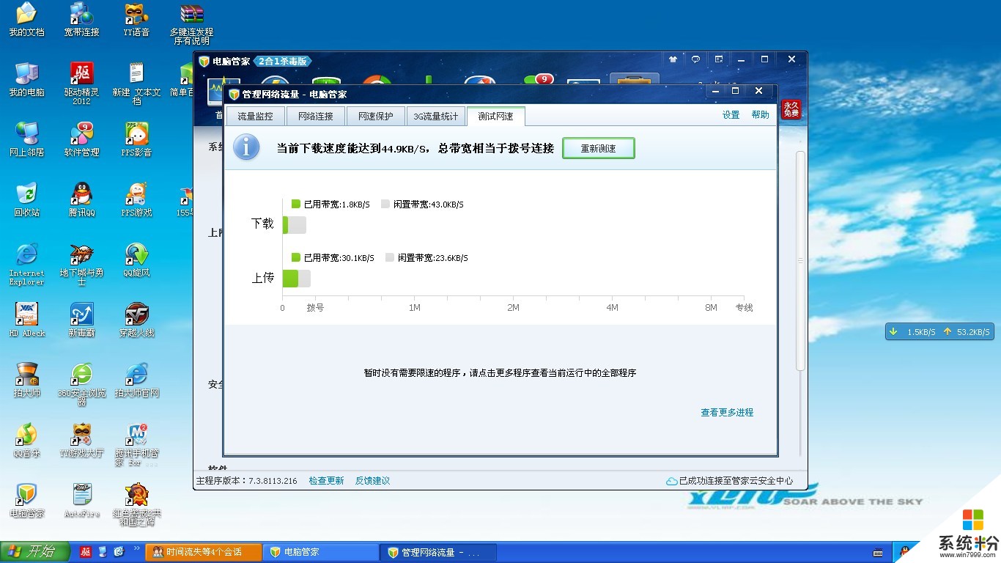1001x563 pixels.
Task: Open 拍大师 desktop shortcut
Action: click(26, 380)
